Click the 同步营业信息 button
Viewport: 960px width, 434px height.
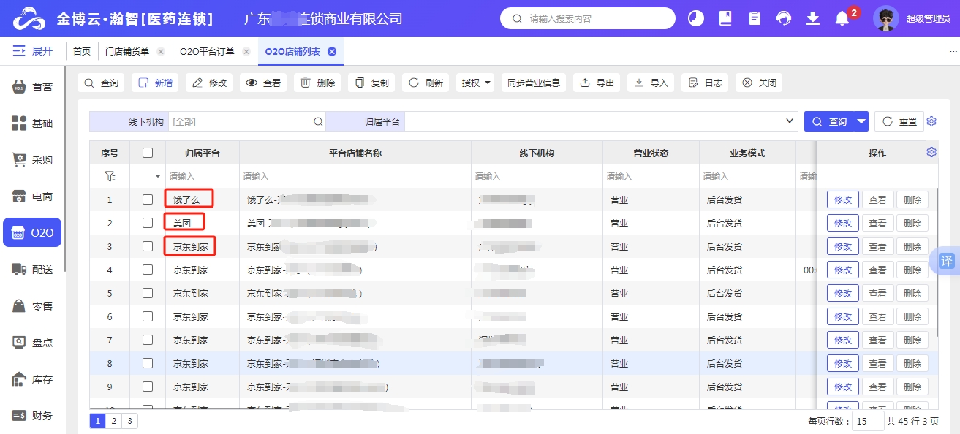click(534, 83)
